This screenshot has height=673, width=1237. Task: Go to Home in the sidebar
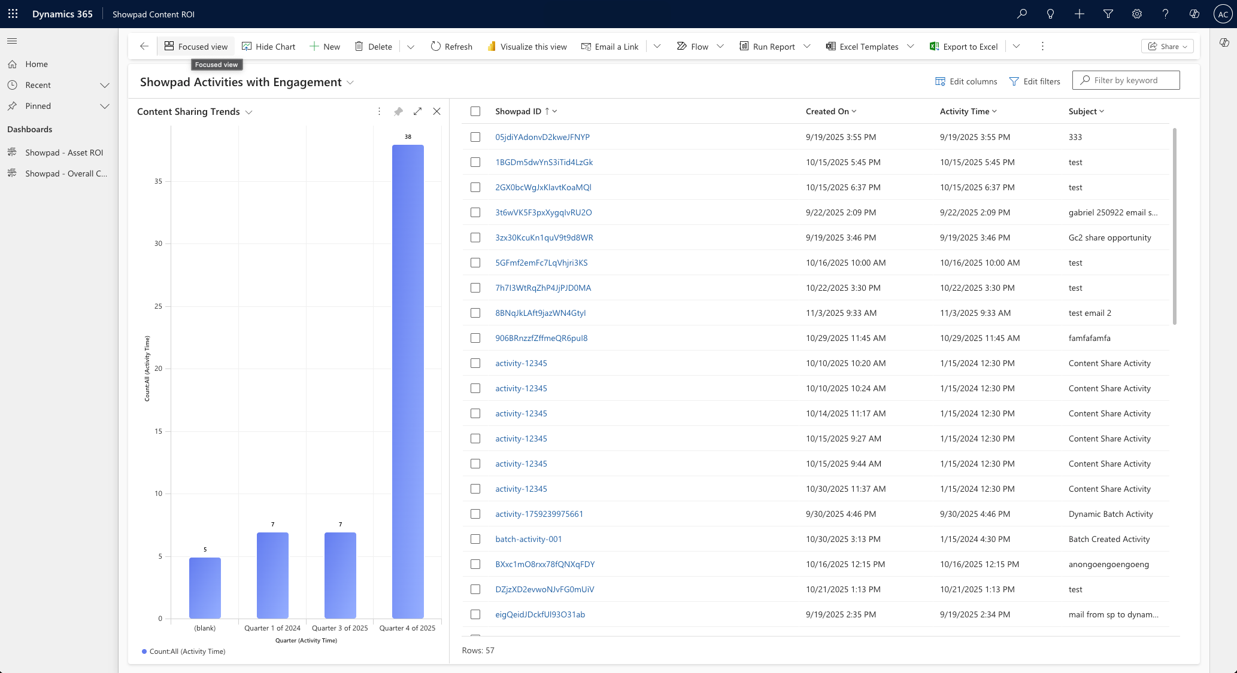click(37, 64)
